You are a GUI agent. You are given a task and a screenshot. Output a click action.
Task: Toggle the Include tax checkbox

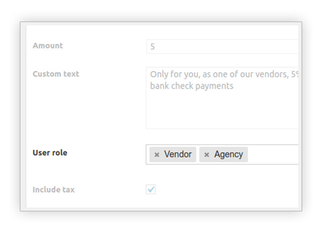coord(151,189)
